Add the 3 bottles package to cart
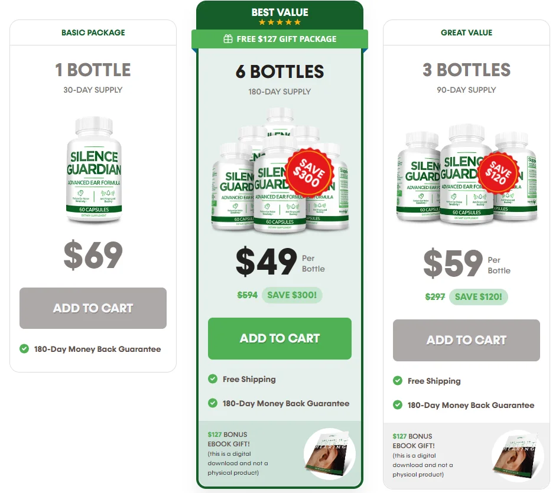This screenshot has height=493, width=559. [466, 340]
